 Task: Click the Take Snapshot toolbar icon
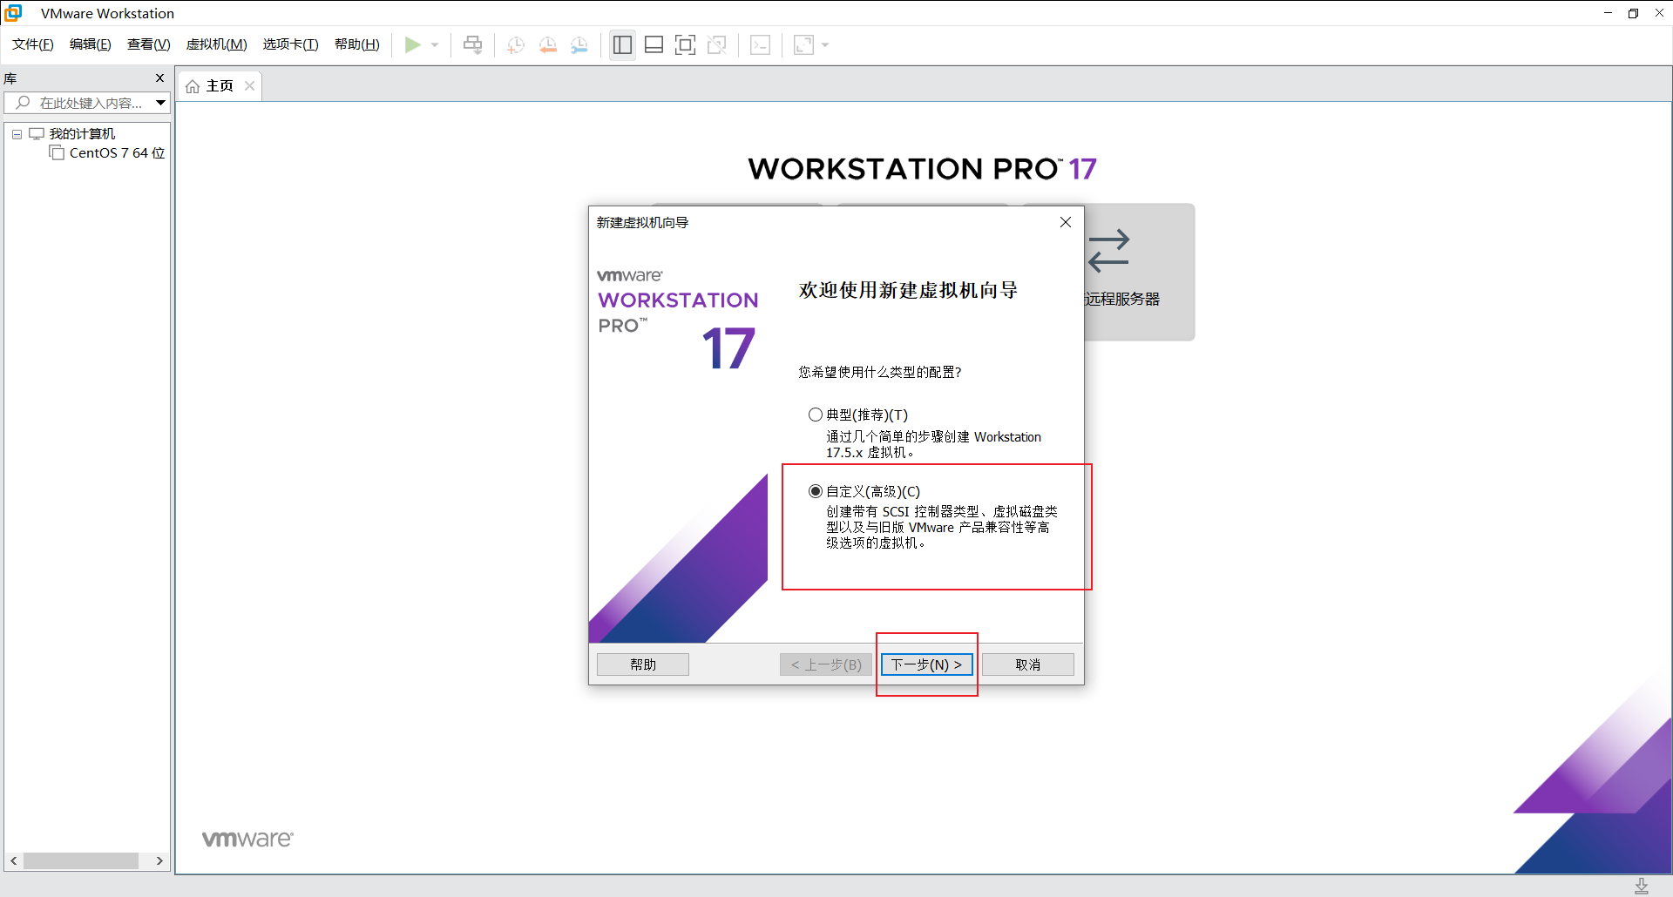(516, 44)
